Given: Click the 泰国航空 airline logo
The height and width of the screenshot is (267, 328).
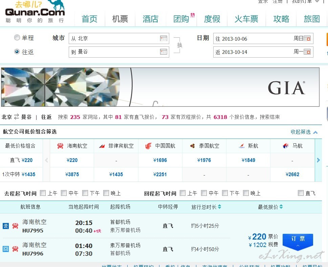Looking at the screenshot, I should click(x=192, y=146).
